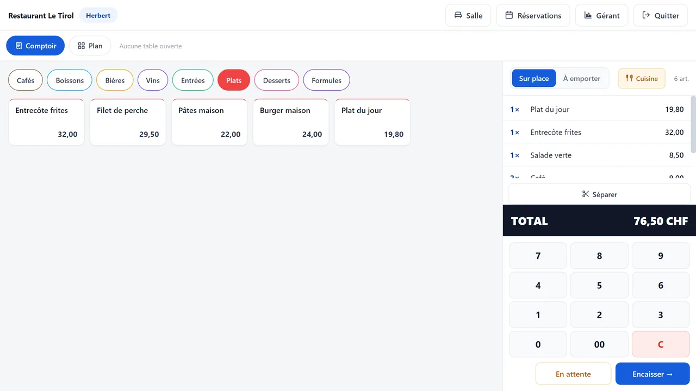Click Quitter to log out

pyautogui.click(x=660, y=15)
